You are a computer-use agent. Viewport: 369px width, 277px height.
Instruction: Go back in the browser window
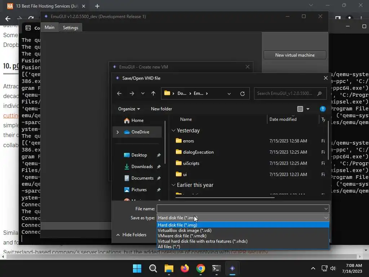pyautogui.click(x=8, y=18)
